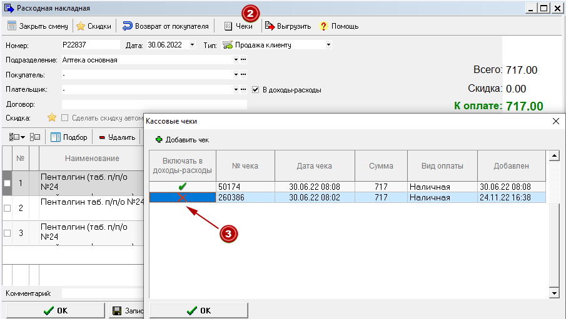Click ellipsis button of Подразделение field

(244, 59)
